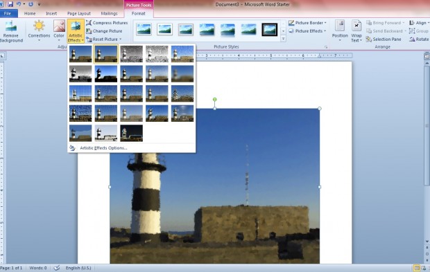This screenshot has width=430, height=272.
Task: Switch to the Page Layout tab
Action: point(78,13)
